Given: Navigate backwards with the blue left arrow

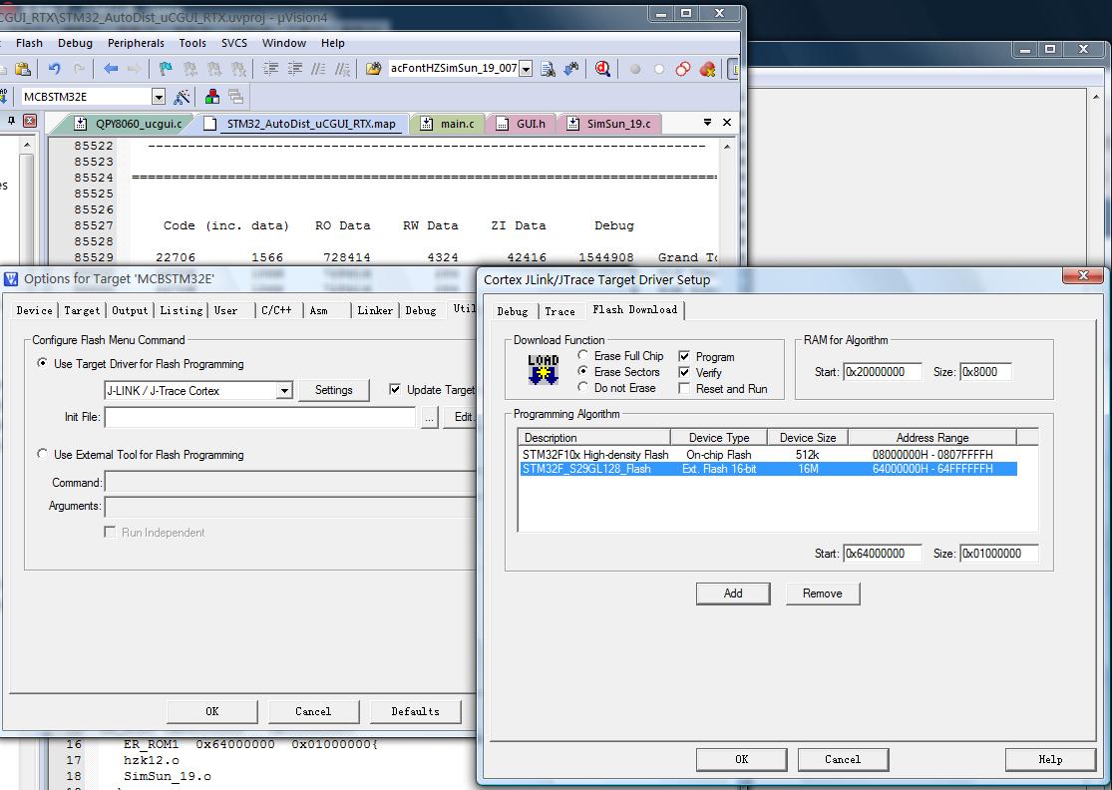Looking at the screenshot, I should coord(111,69).
